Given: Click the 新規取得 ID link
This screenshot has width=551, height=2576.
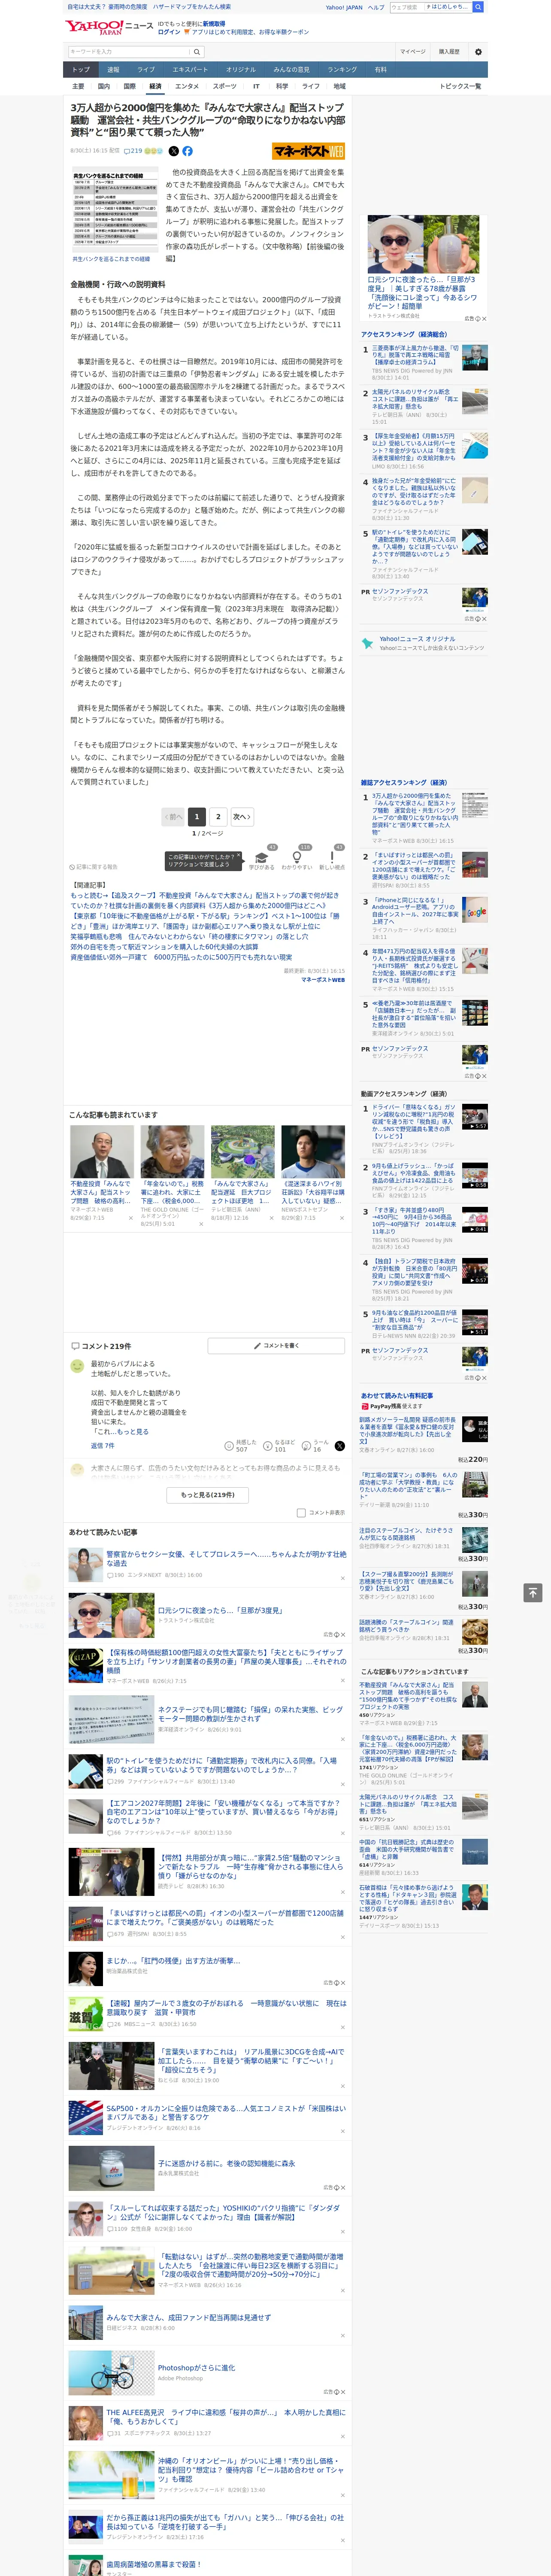Looking at the screenshot, I should pyautogui.click(x=214, y=24).
